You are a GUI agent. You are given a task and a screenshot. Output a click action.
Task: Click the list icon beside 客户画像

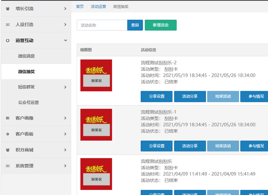pyautogui.click(x=8, y=118)
